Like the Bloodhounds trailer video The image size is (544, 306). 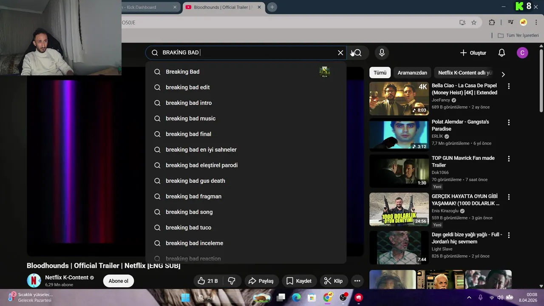208,281
